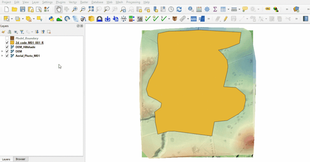Switch to the Browser tab
This screenshot has width=310, height=162.
click(21, 159)
